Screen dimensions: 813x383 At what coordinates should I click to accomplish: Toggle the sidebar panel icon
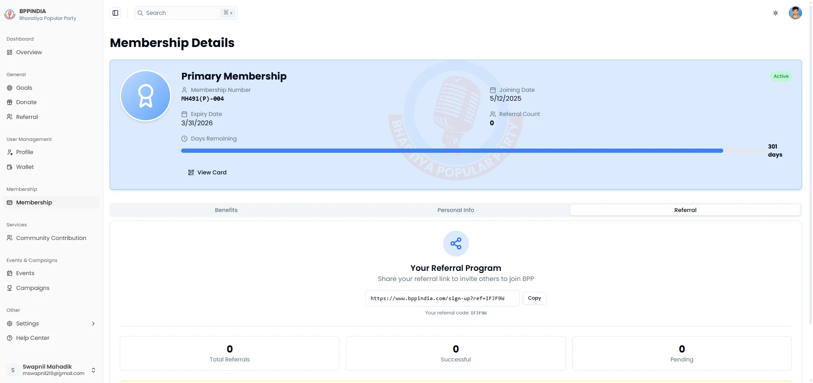tap(115, 13)
